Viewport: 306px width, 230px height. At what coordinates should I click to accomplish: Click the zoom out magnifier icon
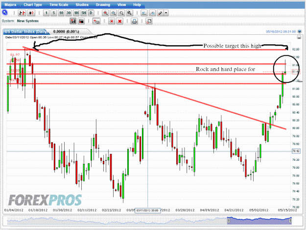[114, 13]
